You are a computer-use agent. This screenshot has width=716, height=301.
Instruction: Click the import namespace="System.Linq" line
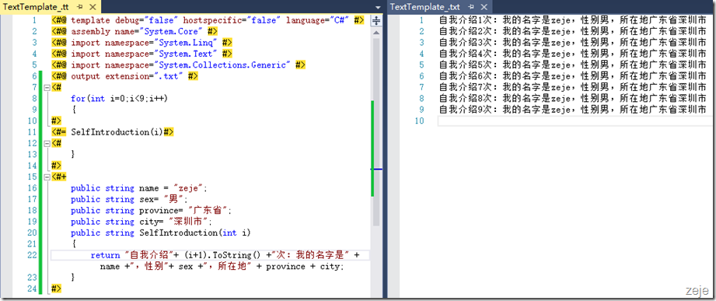tap(142, 43)
